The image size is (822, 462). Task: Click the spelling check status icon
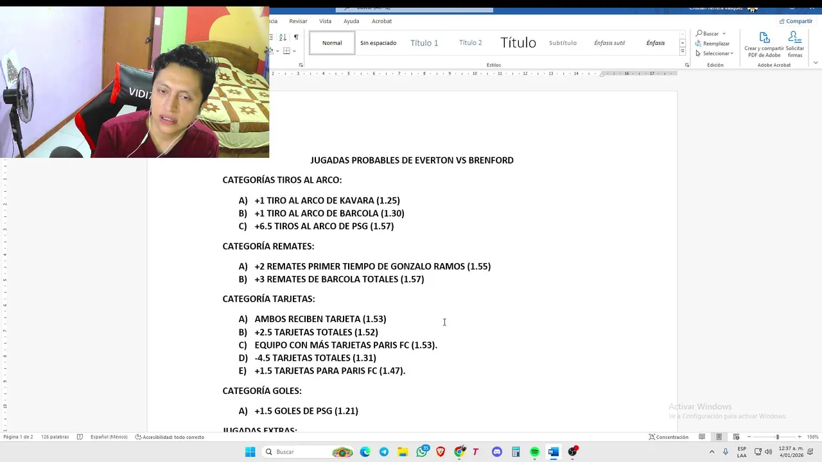80,437
